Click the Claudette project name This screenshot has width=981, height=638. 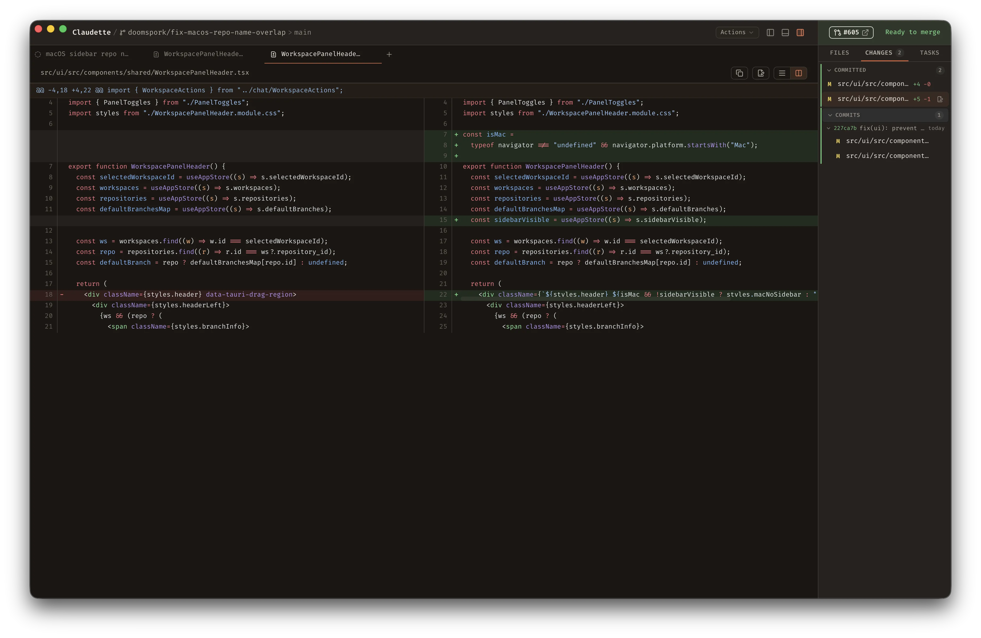91,32
